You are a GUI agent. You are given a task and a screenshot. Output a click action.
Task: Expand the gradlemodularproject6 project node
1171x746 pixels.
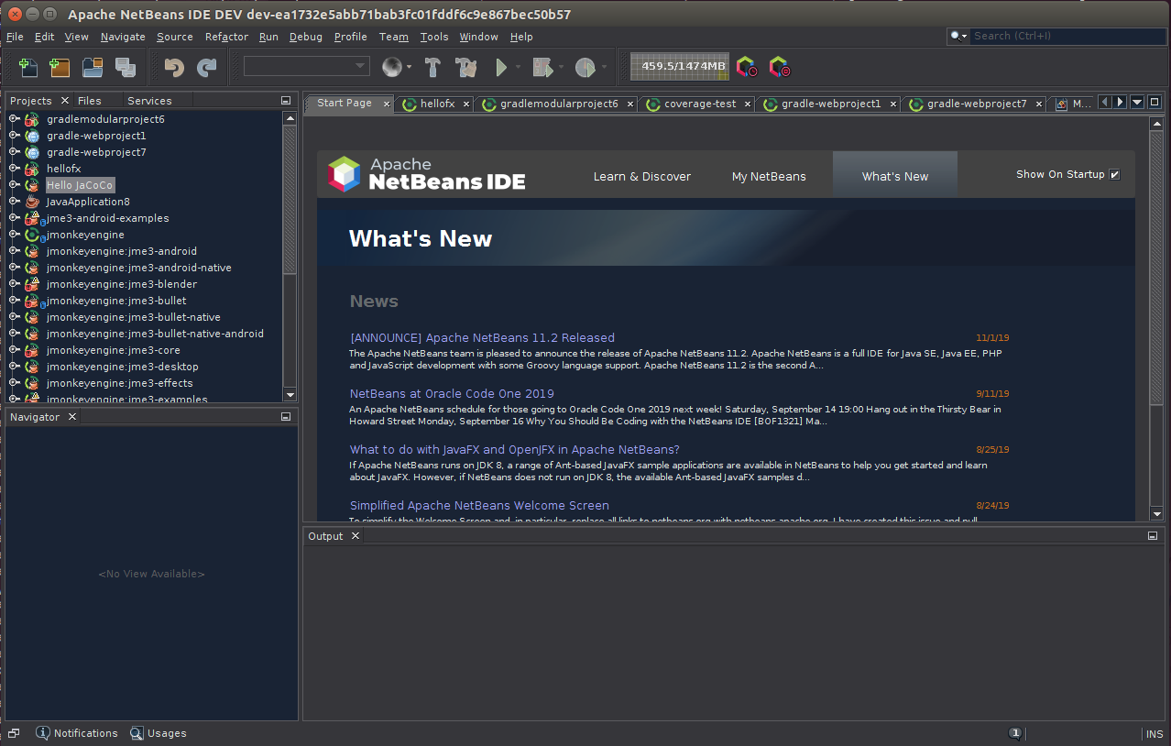14,119
